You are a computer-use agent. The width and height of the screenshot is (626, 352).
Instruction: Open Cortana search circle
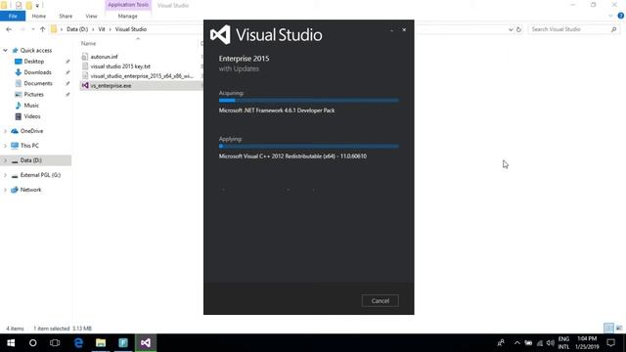pyautogui.click(x=32, y=343)
